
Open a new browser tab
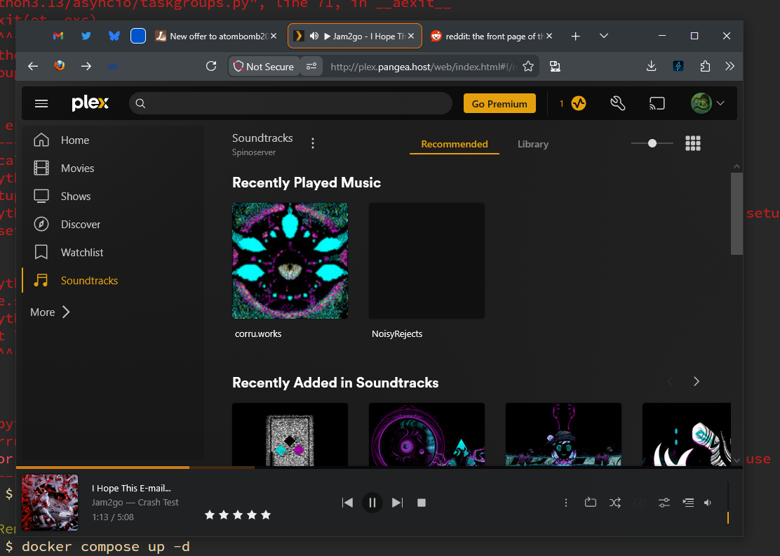(x=576, y=36)
